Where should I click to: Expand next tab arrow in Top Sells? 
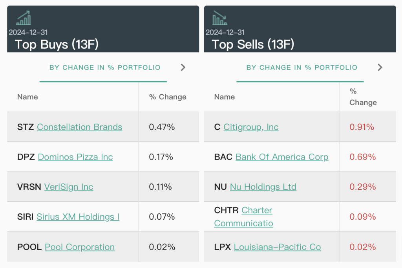[x=380, y=67]
